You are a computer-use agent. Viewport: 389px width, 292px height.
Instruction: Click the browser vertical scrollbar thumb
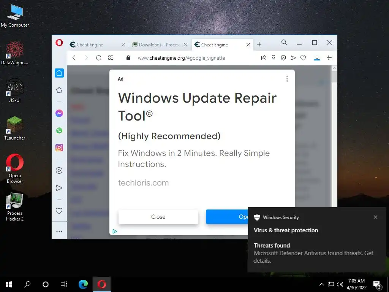pyautogui.click(x=334, y=77)
